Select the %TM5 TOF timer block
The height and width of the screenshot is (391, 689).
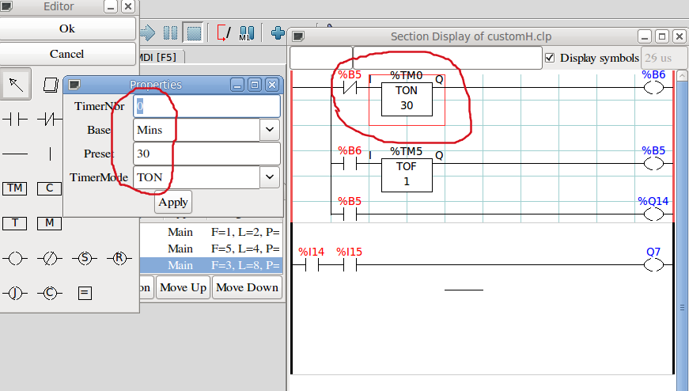pos(407,176)
